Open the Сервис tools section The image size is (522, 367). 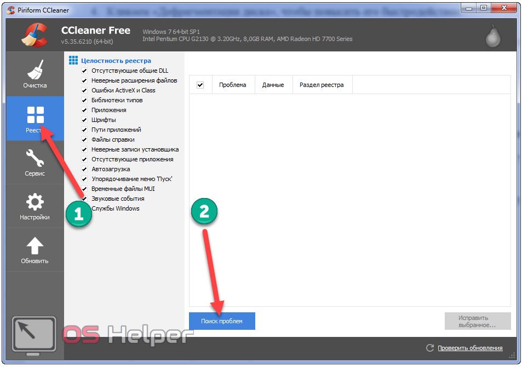35,162
